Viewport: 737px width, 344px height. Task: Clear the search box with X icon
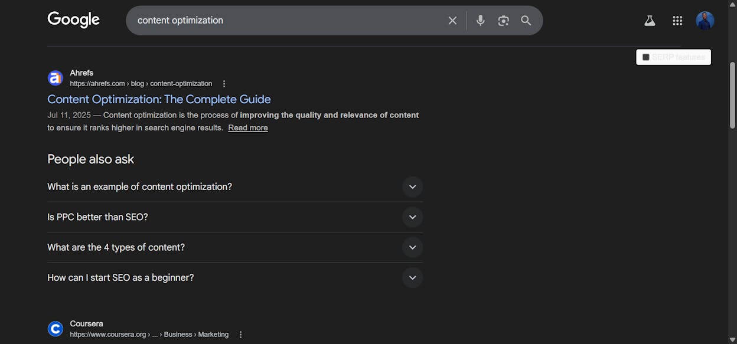pyautogui.click(x=452, y=21)
